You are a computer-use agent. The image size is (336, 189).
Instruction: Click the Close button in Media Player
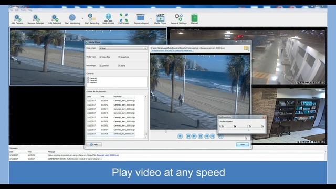pyautogui.click(x=243, y=145)
